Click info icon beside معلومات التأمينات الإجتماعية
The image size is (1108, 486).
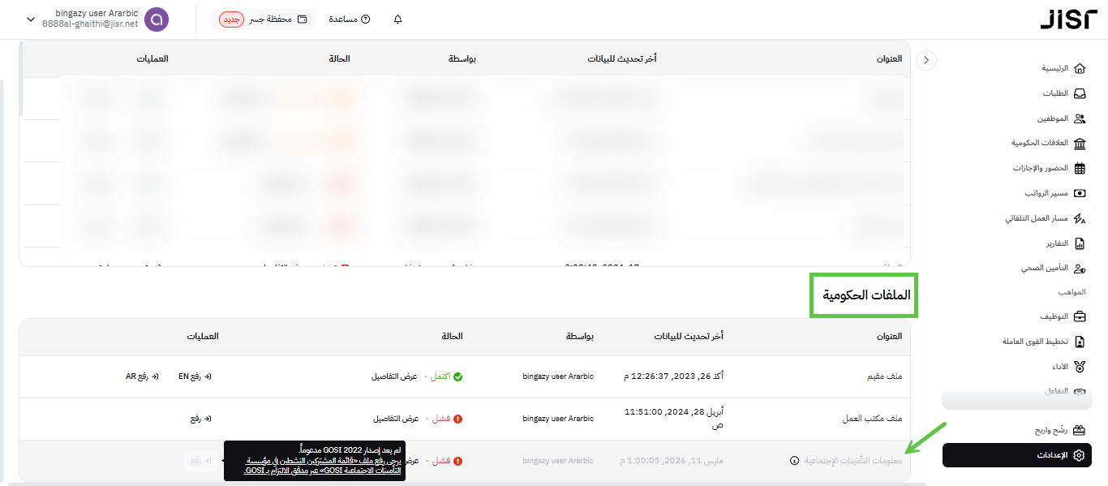pyautogui.click(x=794, y=461)
